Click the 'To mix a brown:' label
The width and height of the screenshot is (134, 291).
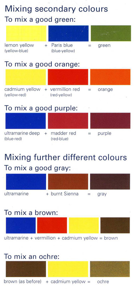click(x=31, y=213)
